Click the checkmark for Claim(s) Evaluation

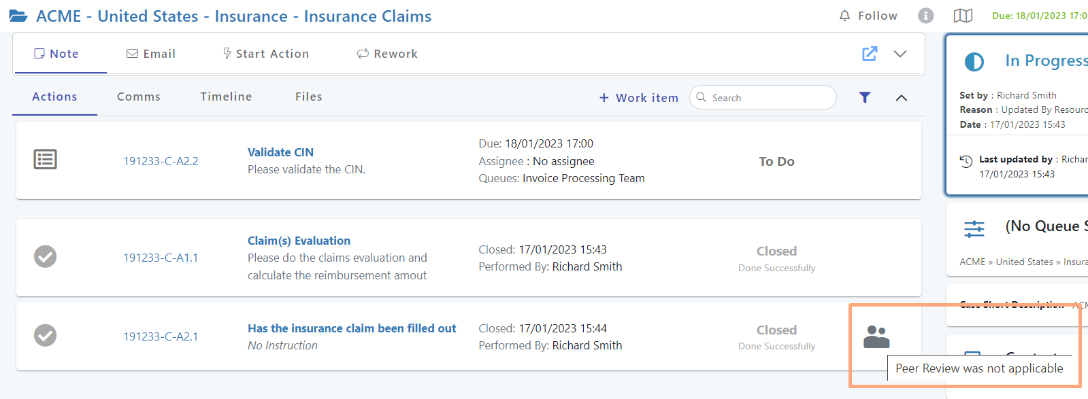tap(46, 257)
